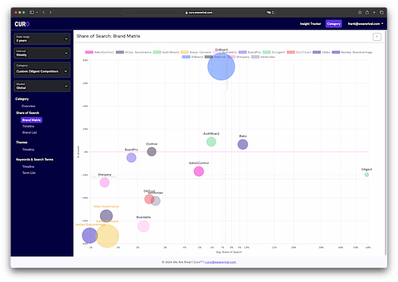Click the gray Atlas Governance bubble
Image resolution: width=398 pixels, height=282 pixels.
(106, 216)
